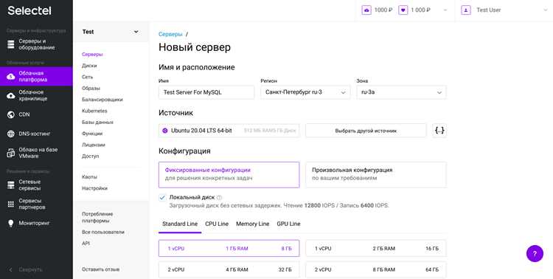Collapse the sidebar with Свернуть arrow
This screenshot has width=553, height=279.
(x=10, y=269)
